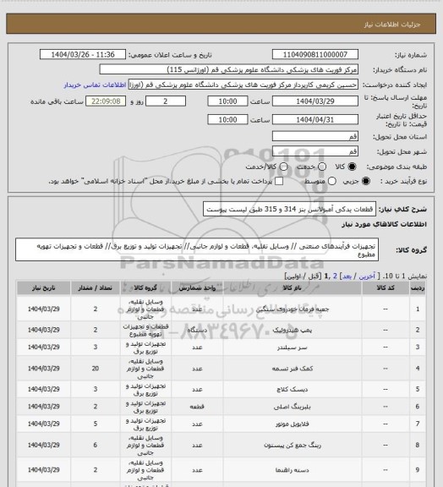Select item پمپ هیدرولیک in the table
This screenshot has height=487, width=443.
point(292,330)
